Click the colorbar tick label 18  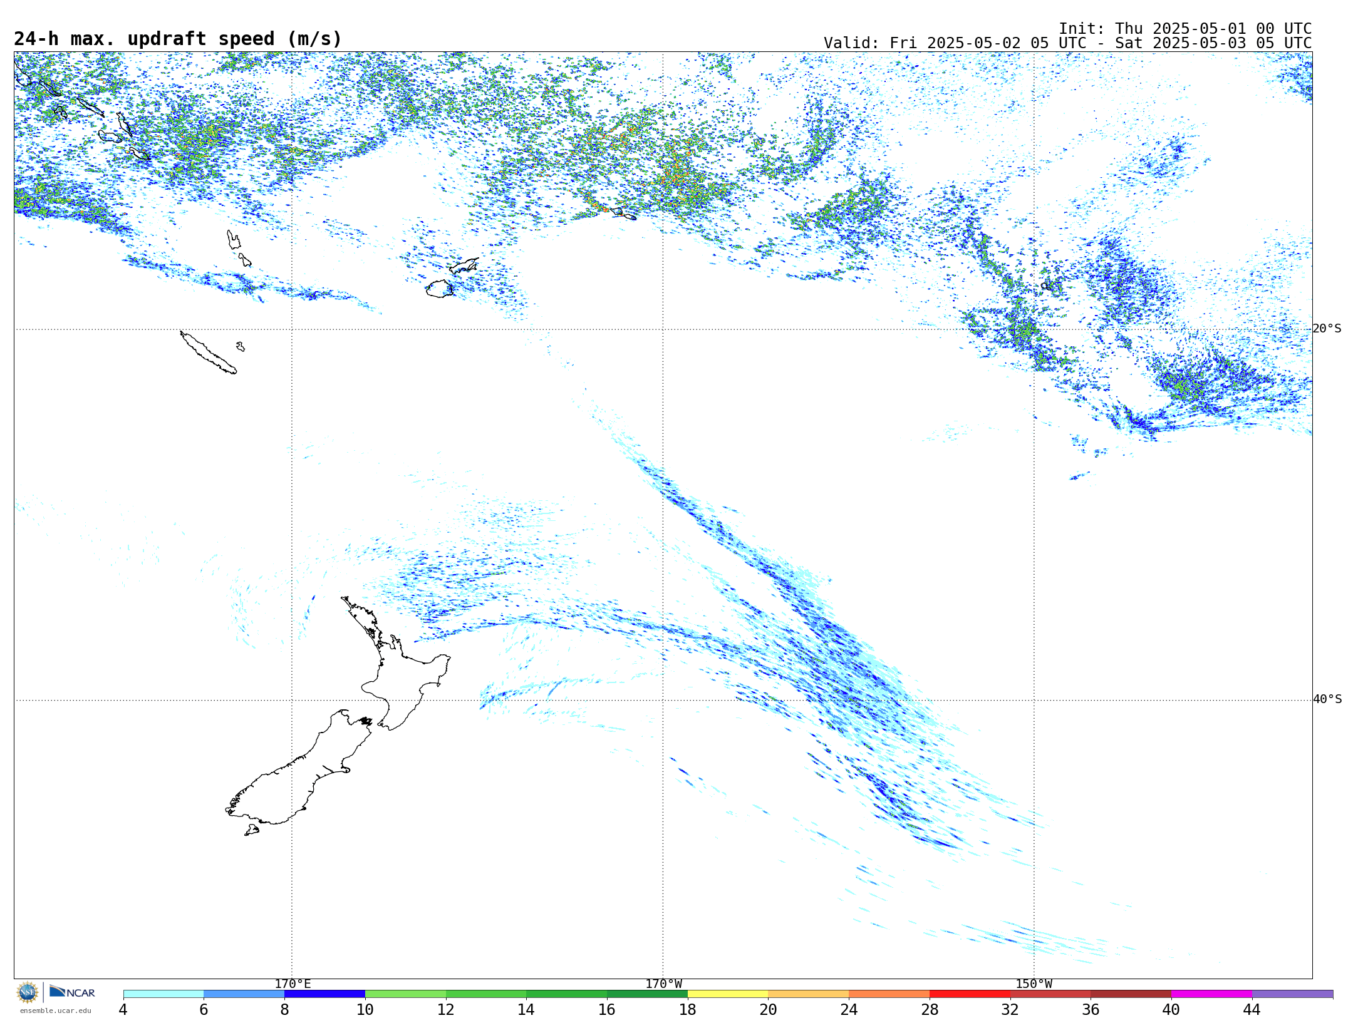[x=688, y=1010]
